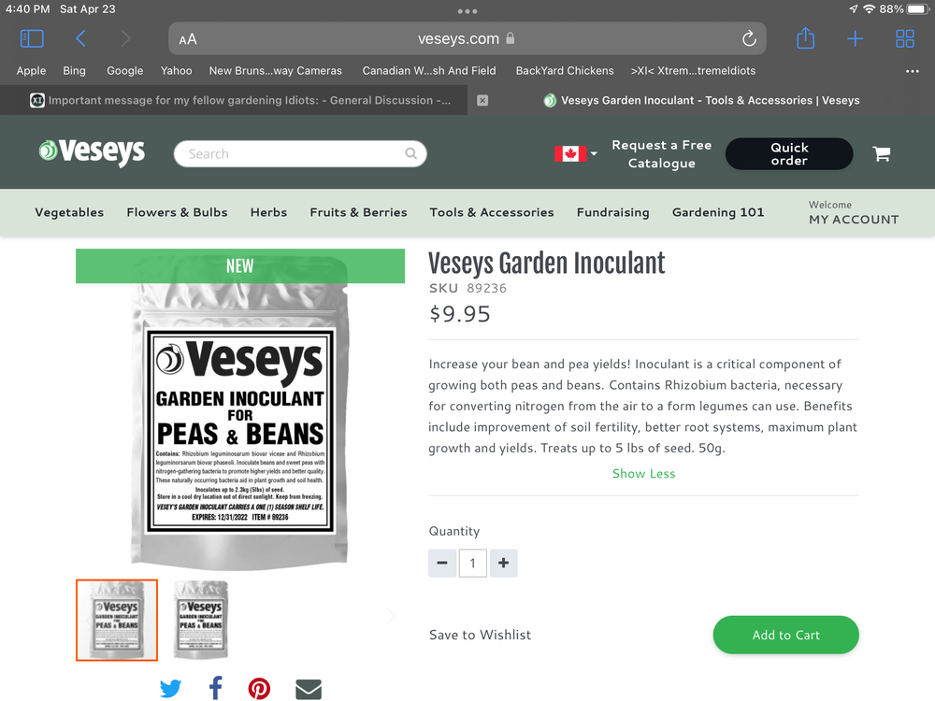935x701 pixels.
Task: Open a new tab with plus icon
Action: [856, 38]
